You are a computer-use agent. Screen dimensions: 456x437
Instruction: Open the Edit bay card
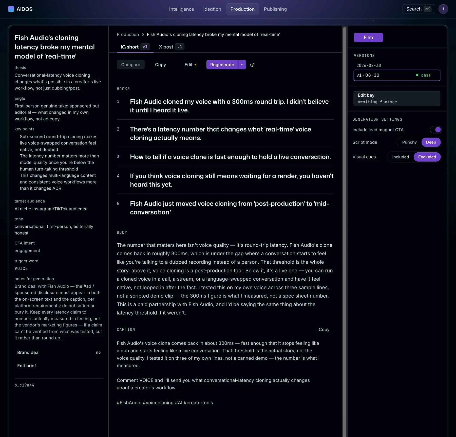(x=397, y=99)
